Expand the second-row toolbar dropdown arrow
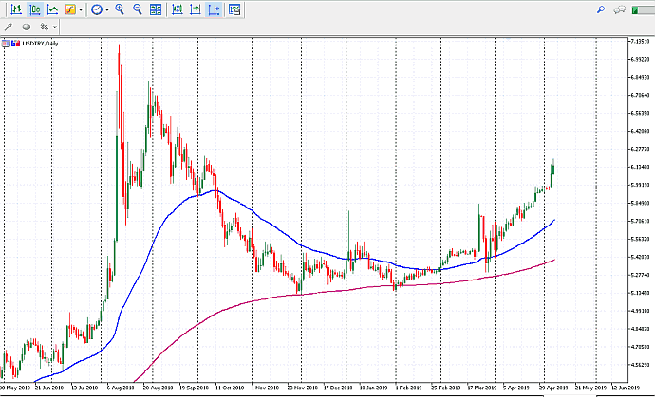The height and width of the screenshot is (397, 655). (x=55, y=27)
